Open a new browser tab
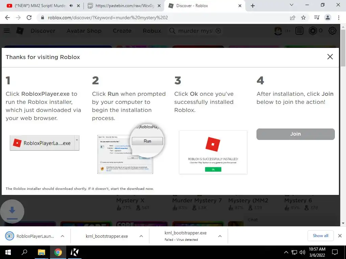Screen dimensions: 346x259 (x=253, y=6)
